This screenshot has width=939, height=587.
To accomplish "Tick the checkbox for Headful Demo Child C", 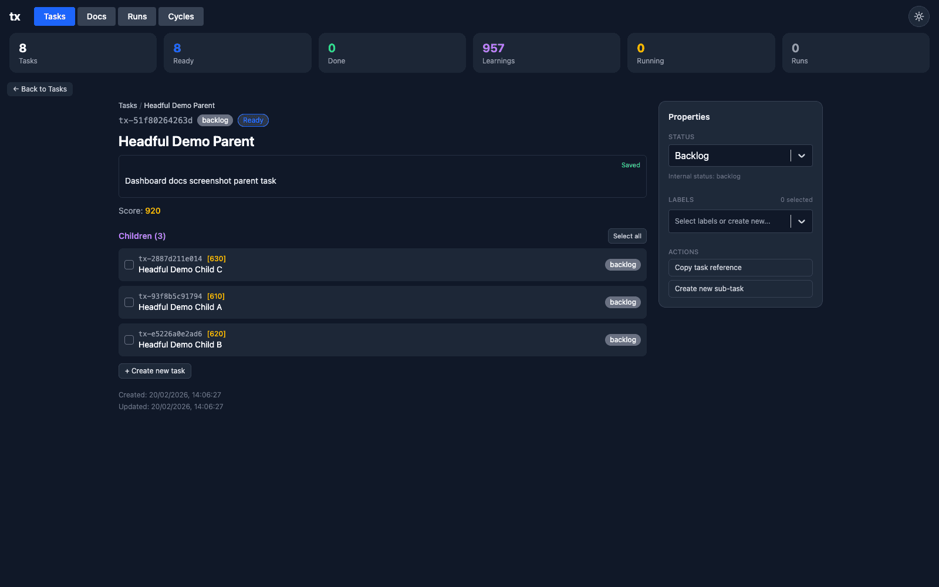I will coord(129,264).
